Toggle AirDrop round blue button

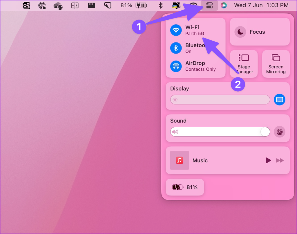click(176, 66)
